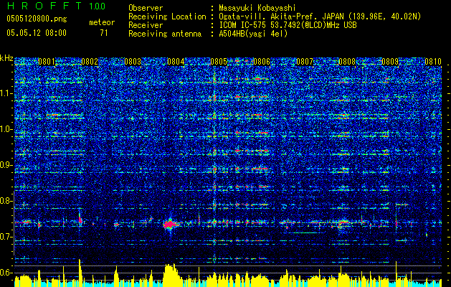Screen dimensions: 451x287
Task: Click the 0810 time marker
Action: pyautogui.click(x=433, y=62)
